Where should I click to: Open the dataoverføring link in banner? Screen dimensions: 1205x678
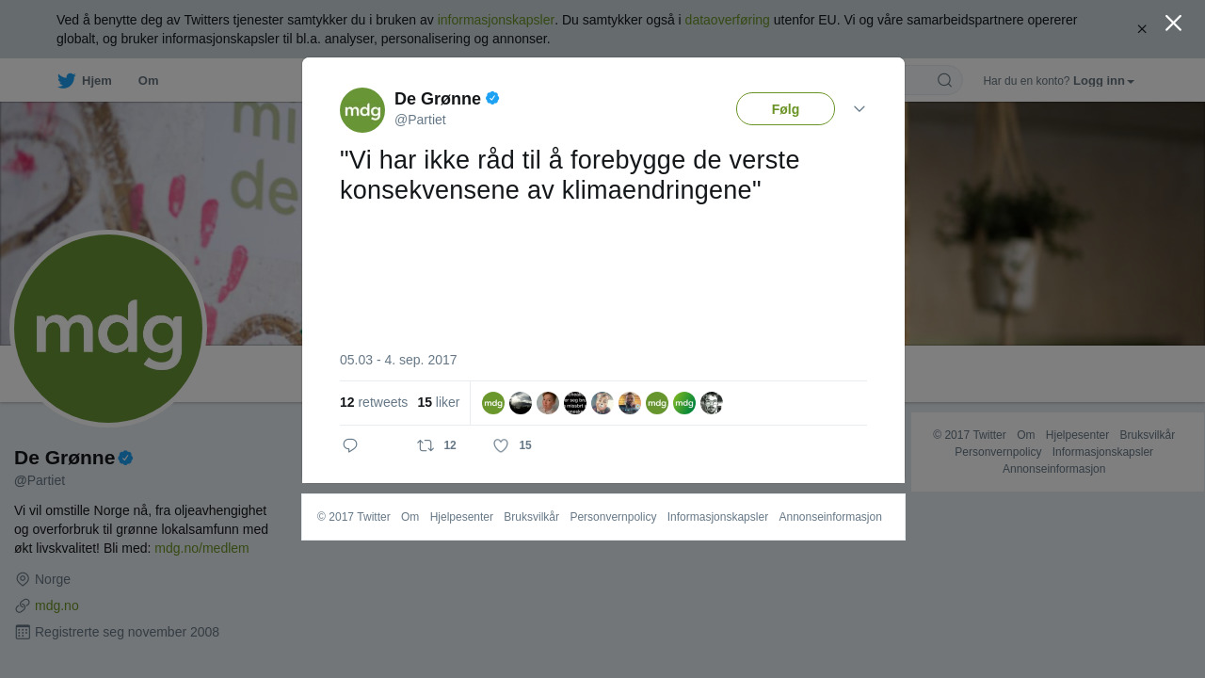coord(727,20)
